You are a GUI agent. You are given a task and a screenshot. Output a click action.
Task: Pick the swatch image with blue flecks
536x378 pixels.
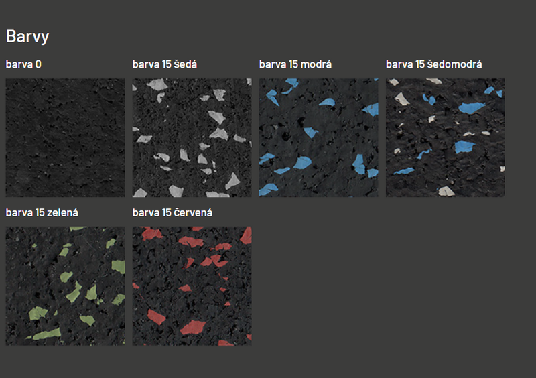pyautogui.click(x=318, y=137)
